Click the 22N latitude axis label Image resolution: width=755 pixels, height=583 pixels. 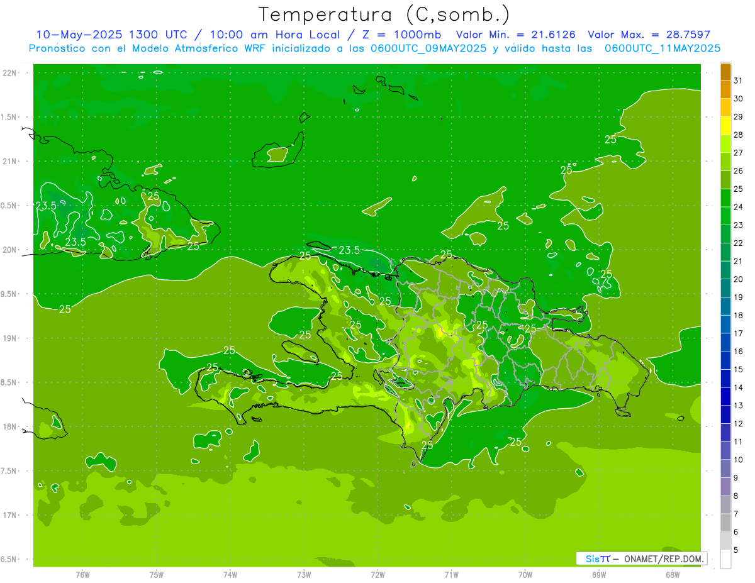point(9,73)
